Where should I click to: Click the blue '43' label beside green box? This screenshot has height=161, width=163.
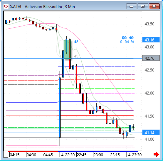pyautogui.click(x=76, y=42)
